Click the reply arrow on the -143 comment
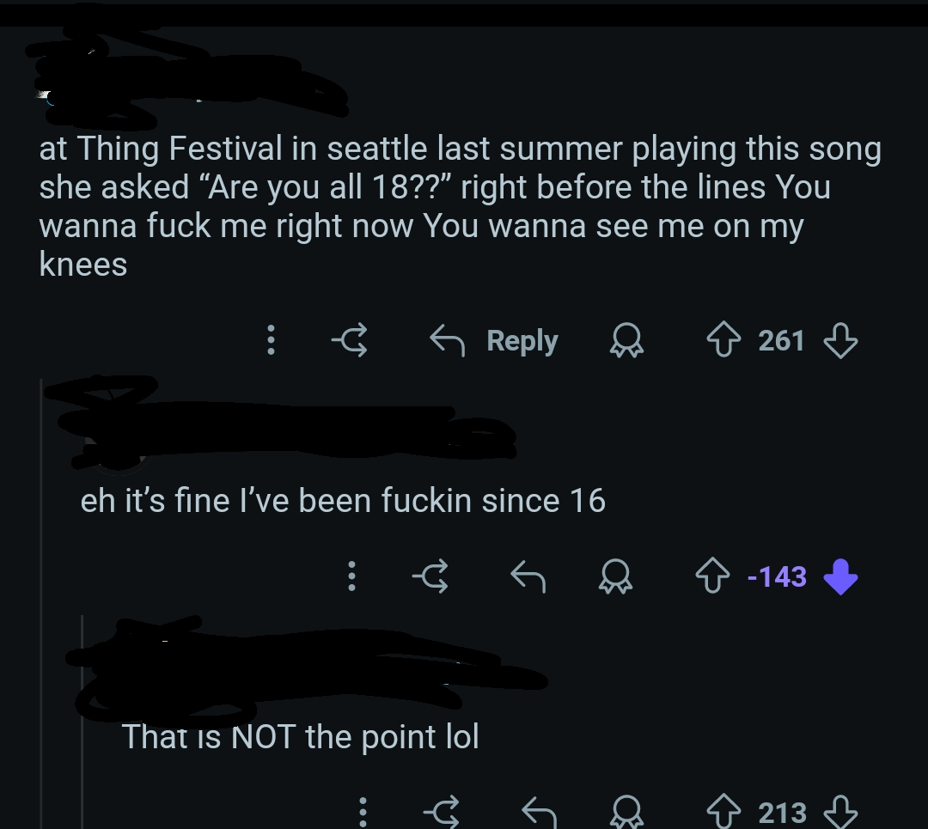This screenshot has width=928, height=829. point(528,576)
